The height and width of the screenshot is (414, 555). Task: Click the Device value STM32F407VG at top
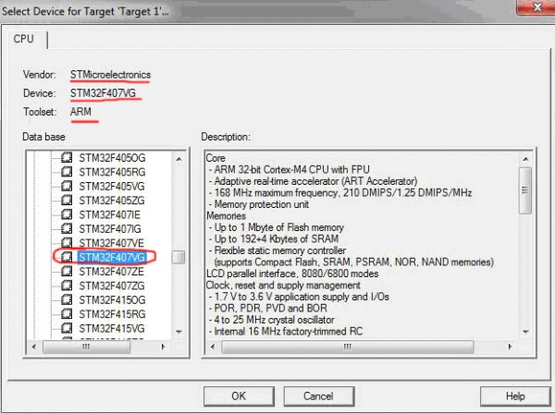point(103,93)
